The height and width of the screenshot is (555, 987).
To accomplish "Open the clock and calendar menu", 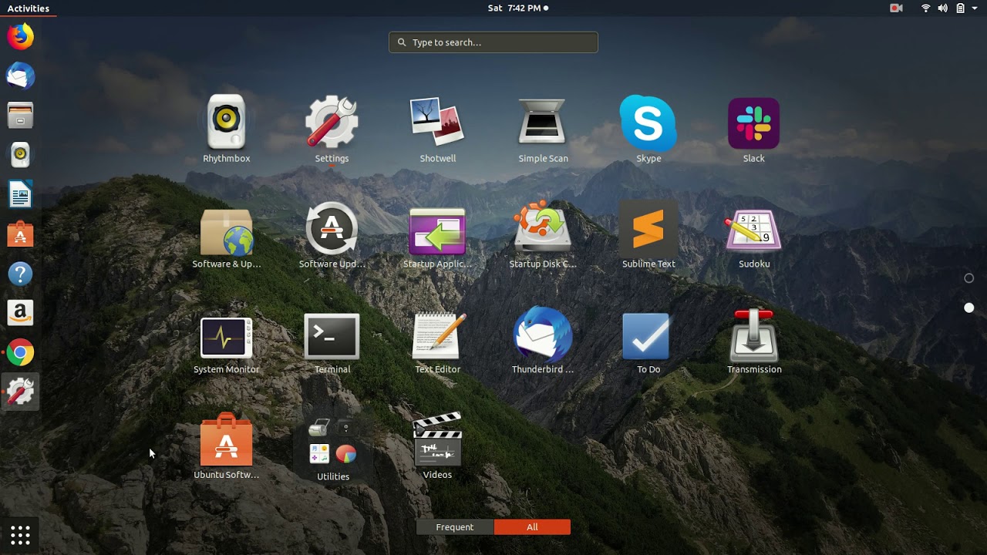I will [x=517, y=8].
